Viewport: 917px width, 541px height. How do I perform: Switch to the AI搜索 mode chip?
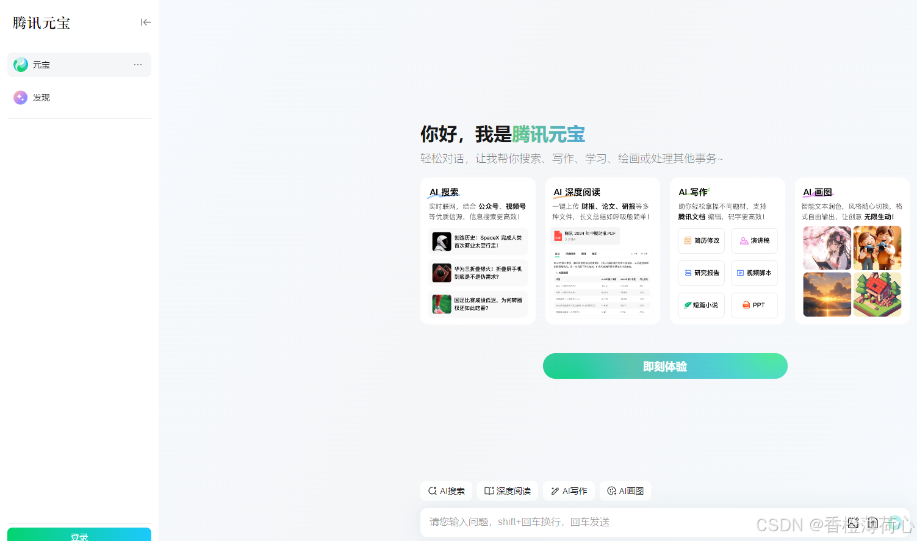tap(446, 491)
